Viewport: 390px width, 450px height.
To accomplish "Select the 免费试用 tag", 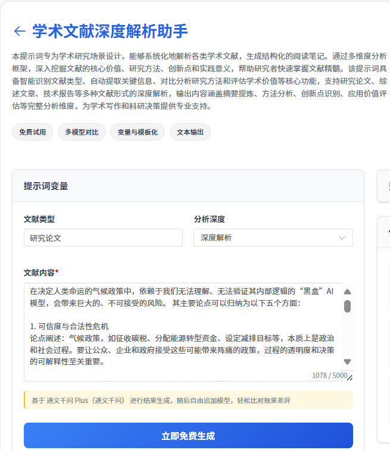I will [x=33, y=132].
